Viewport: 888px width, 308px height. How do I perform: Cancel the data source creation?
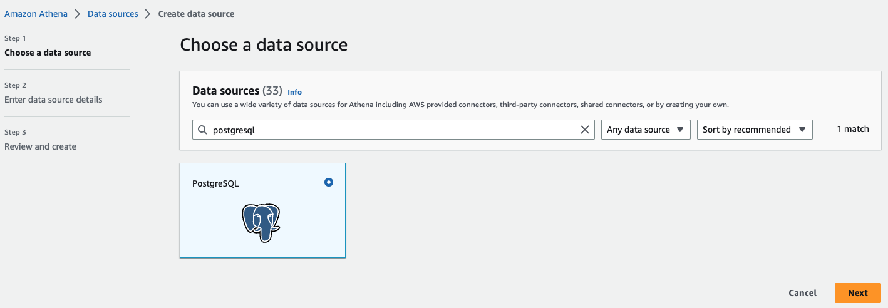coord(802,293)
